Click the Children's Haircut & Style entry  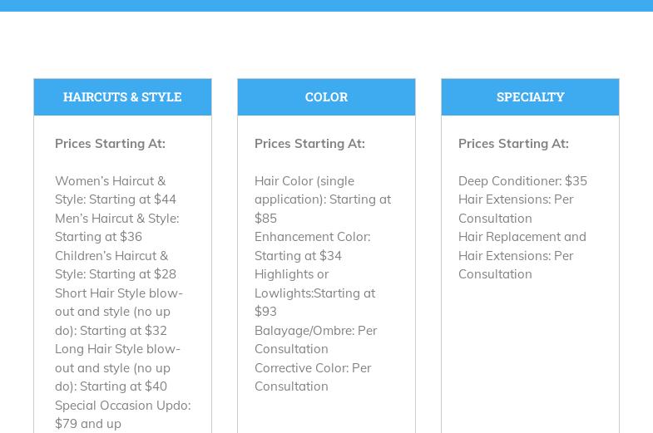click(x=115, y=265)
